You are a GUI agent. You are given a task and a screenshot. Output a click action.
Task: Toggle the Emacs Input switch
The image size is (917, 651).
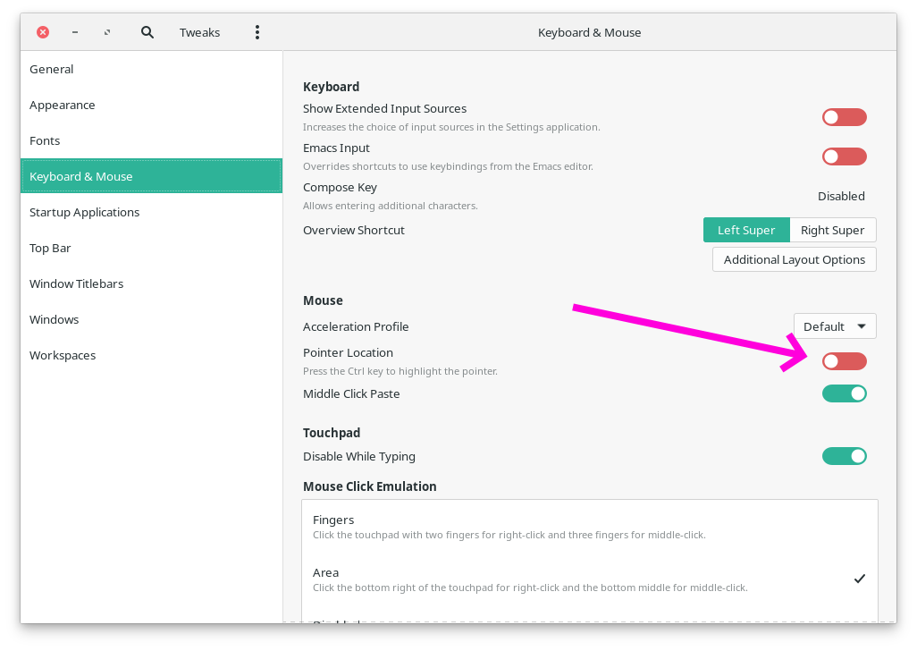tap(844, 156)
